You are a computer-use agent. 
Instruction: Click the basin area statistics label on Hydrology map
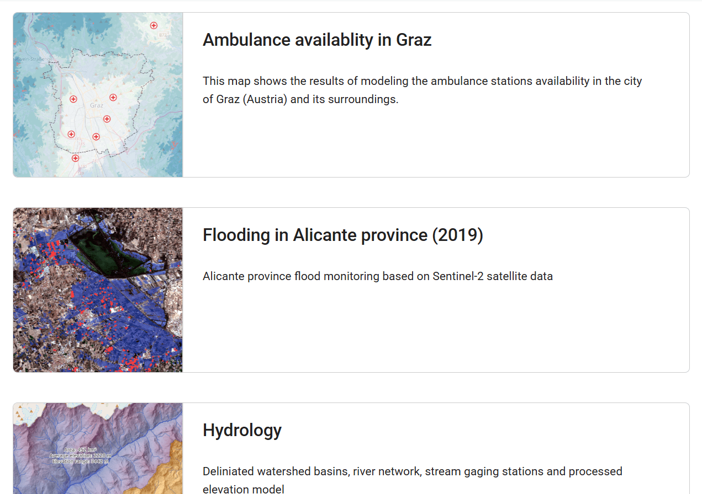coord(80,455)
